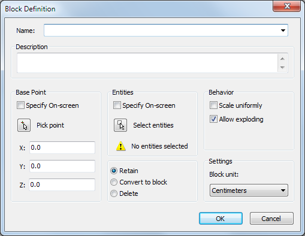Select the Retain radio button
This screenshot has width=305, height=236.
point(114,171)
